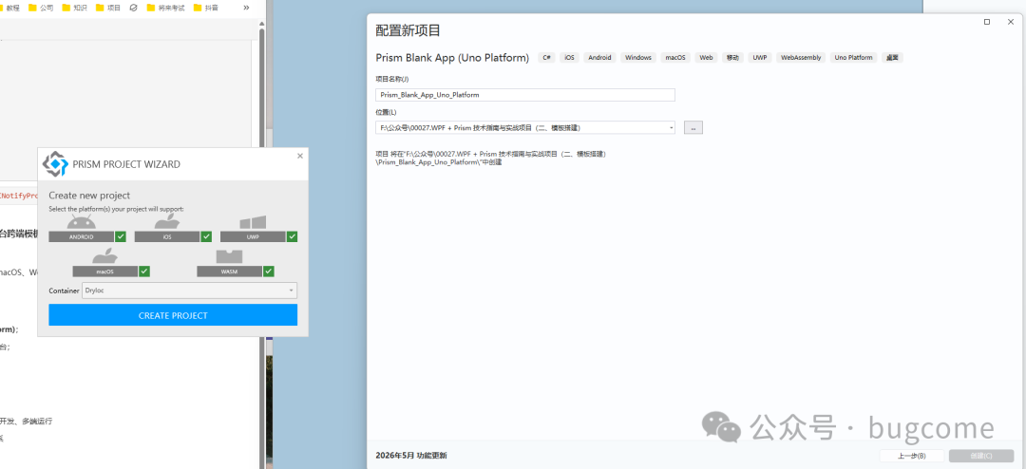Open the Container dropdown showing DryIoc
This screenshot has width=1026, height=469.
click(x=189, y=291)
